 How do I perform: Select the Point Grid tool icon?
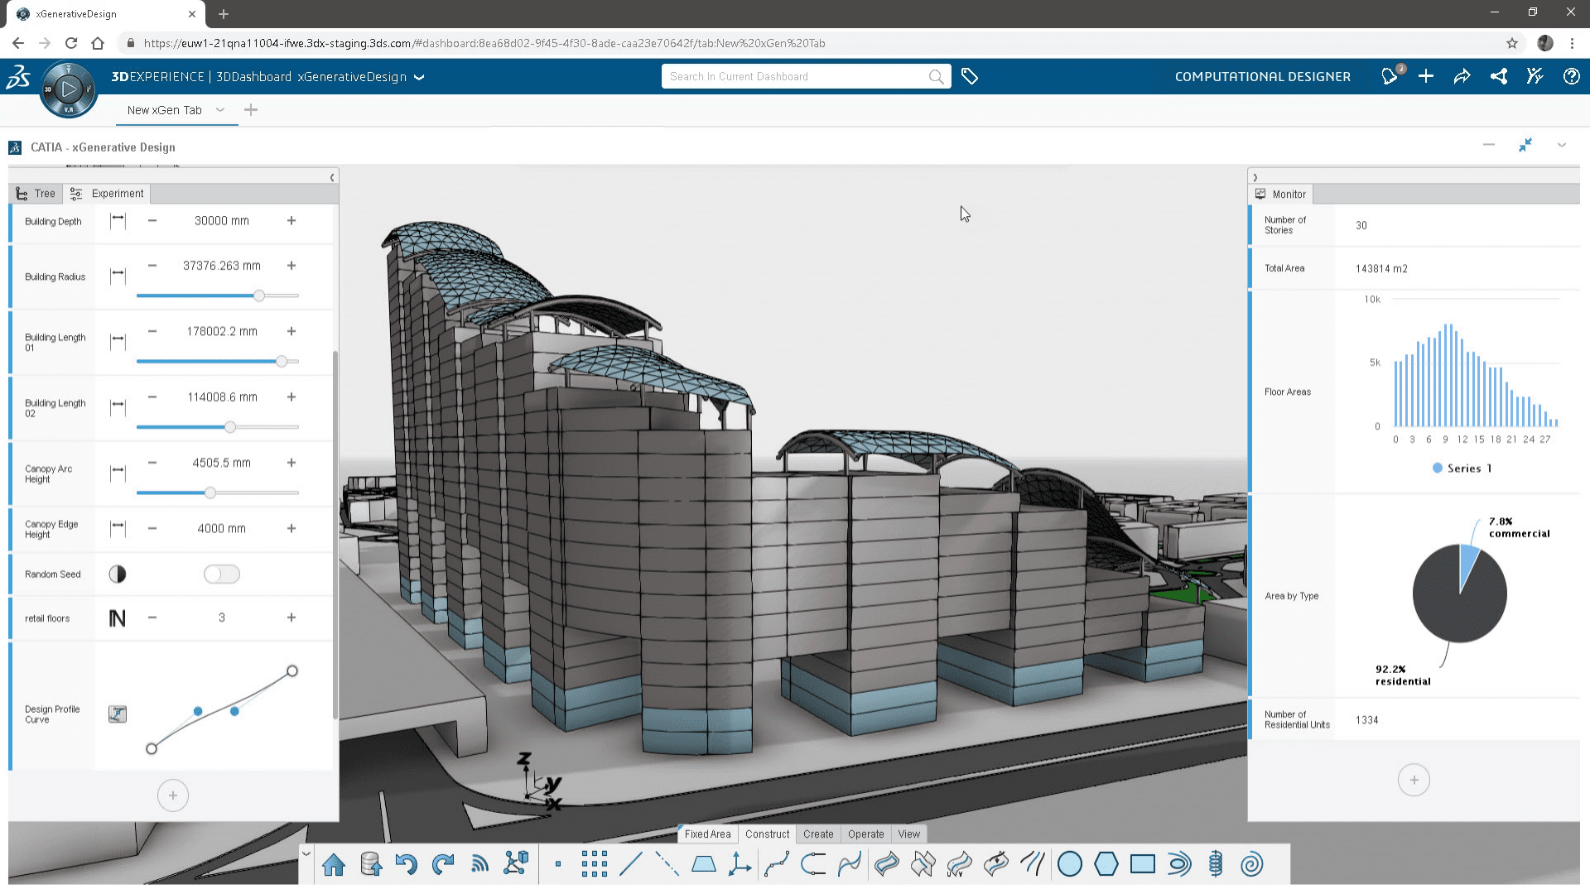tap(594, 865)
